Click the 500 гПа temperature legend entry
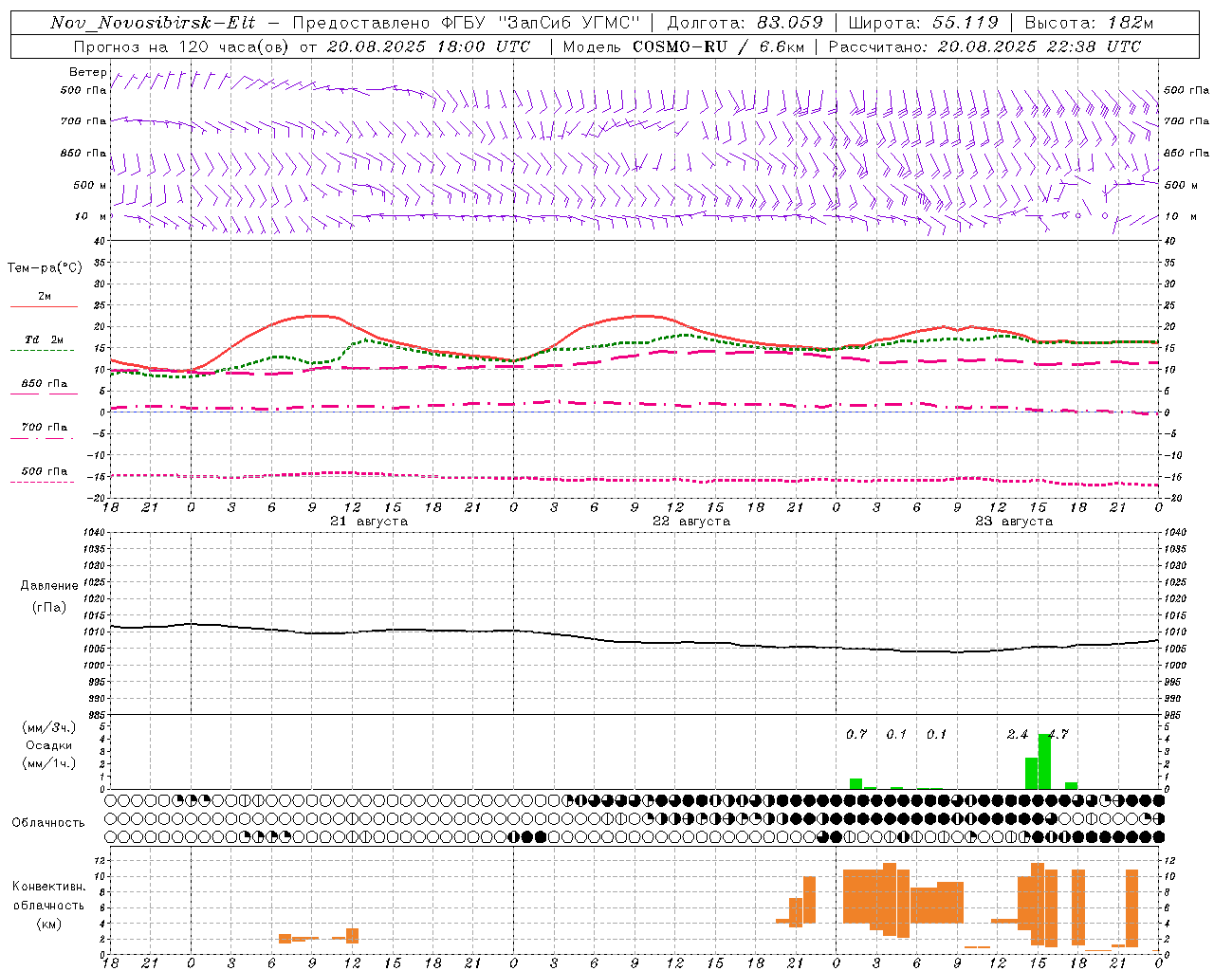The width and height of the screenshot is (1214, 971). pyautogui.click(x=45, y=471)
